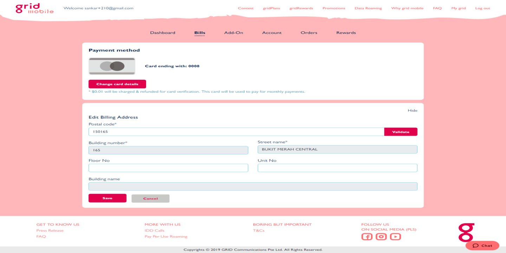Open Why grid mobile page
This screenshot has width=506, height=253.
pyautogui.click(x=407, y=8)
